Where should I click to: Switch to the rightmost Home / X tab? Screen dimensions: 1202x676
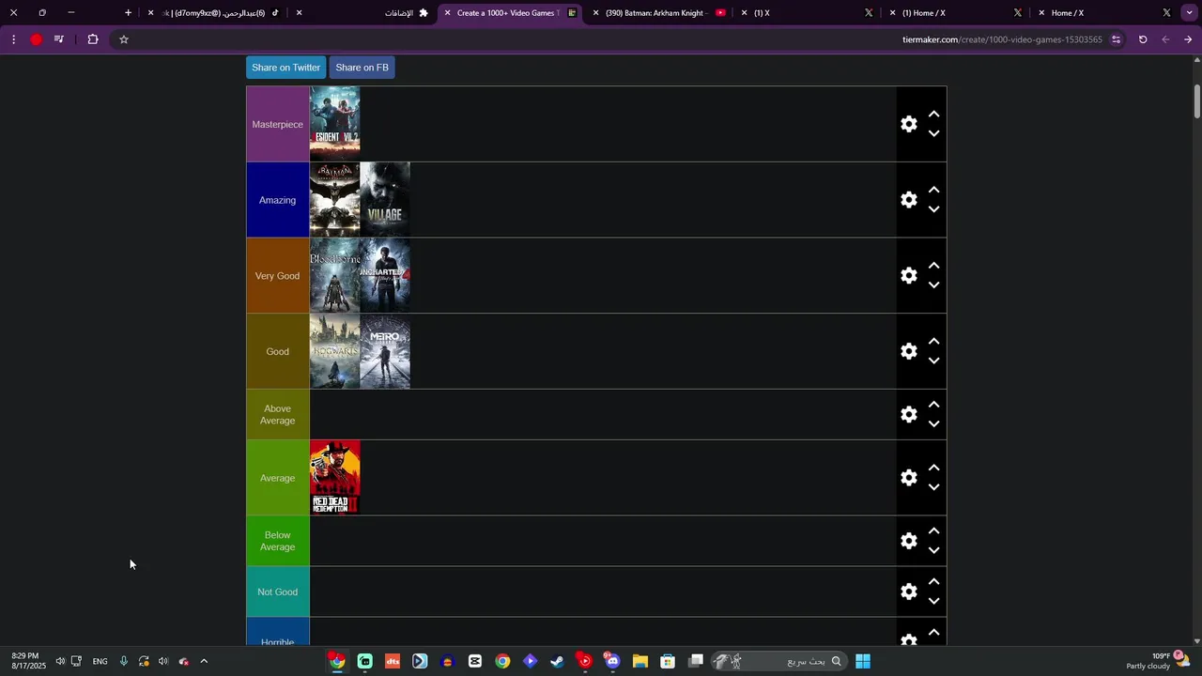coord(1103,13)
